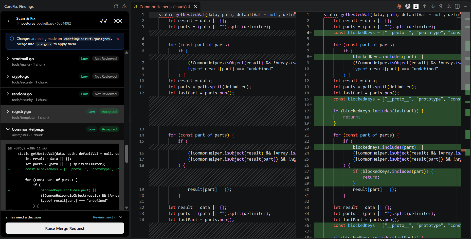Select the CommonHelper.js (chunk) tab

165,7
